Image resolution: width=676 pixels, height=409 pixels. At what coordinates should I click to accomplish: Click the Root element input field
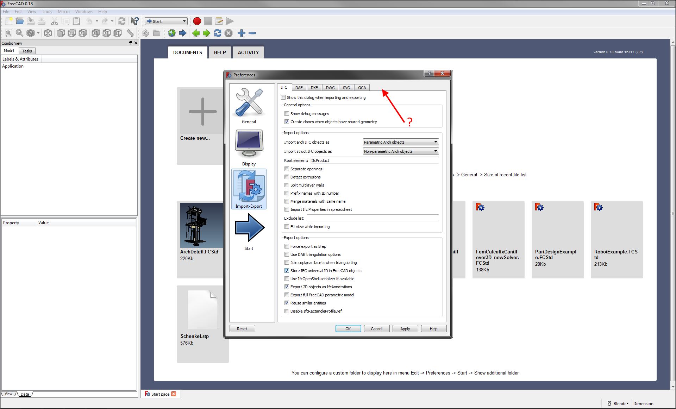[x=374, y=161]
